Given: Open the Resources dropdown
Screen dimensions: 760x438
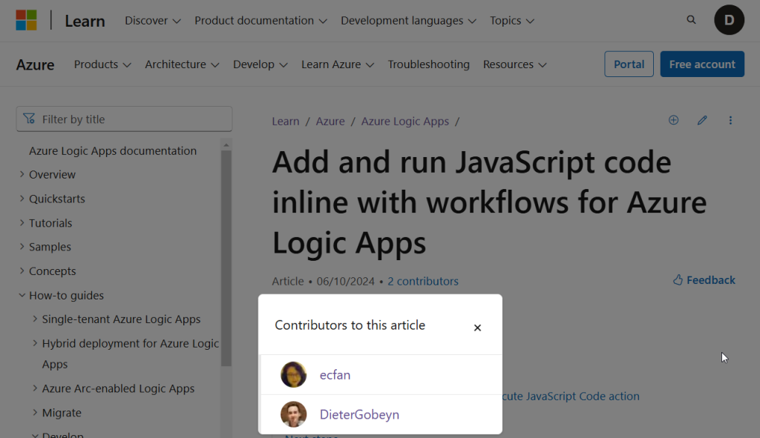Looking at the screenshot, I should (x=515, y=64).
